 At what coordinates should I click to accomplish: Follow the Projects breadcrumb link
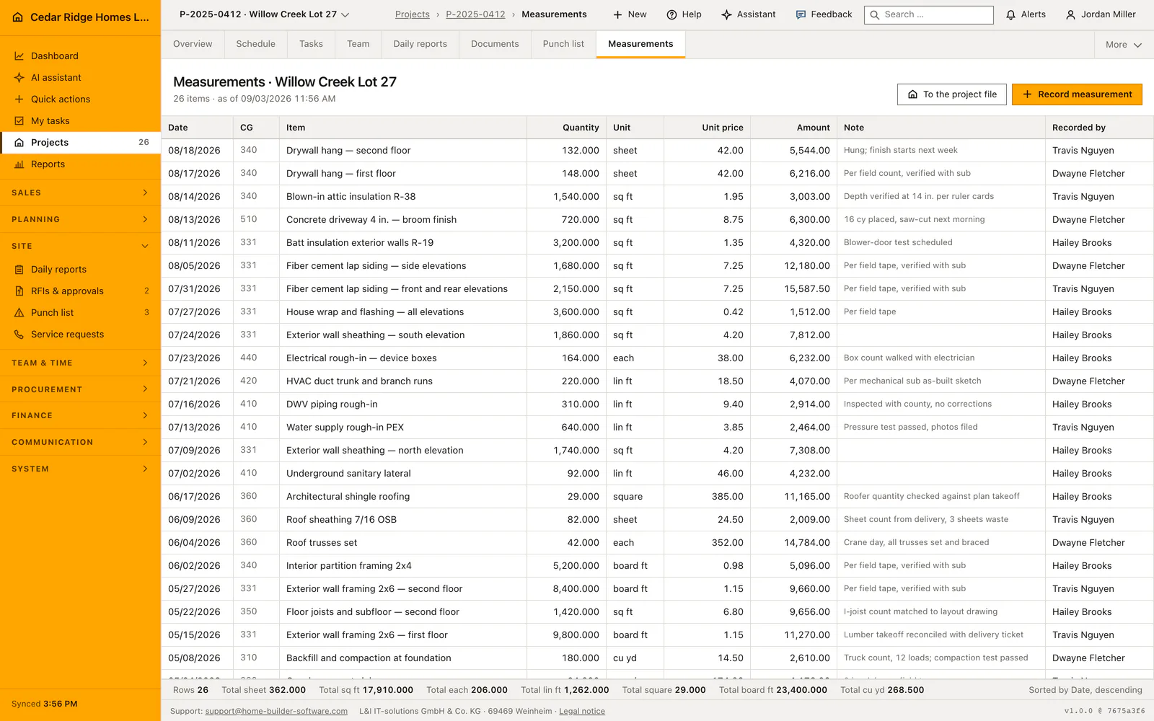(412, 14)
